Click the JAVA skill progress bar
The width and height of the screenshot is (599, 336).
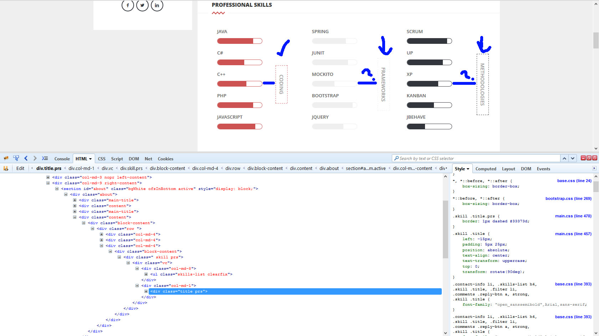pos(240,41)
